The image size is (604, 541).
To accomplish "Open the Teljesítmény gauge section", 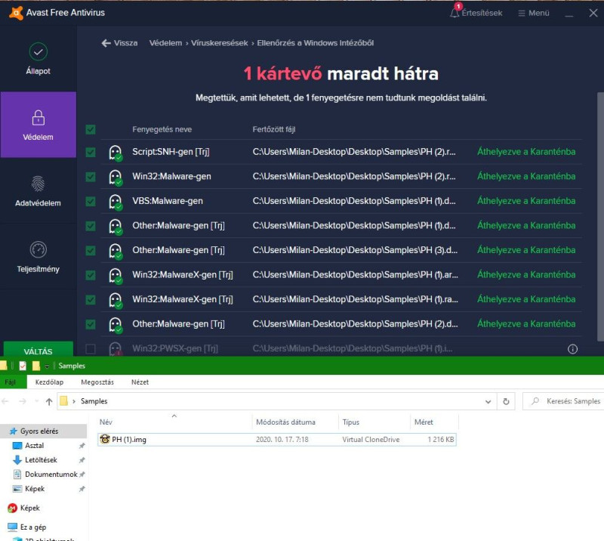I will click(x=39, y=257).
